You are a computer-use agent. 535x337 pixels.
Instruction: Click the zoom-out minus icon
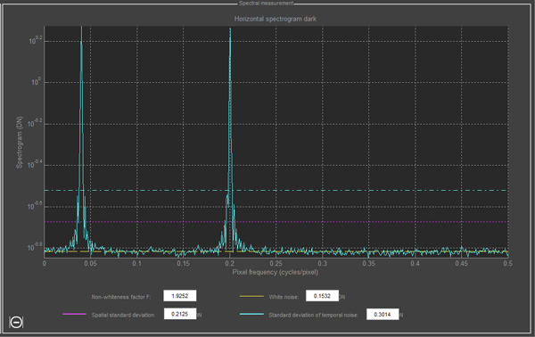pos(16,322)
